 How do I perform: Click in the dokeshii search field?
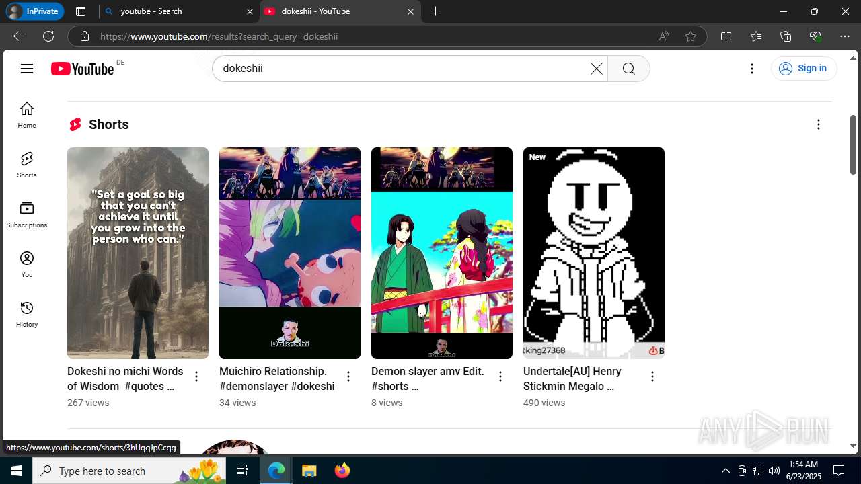[x=400, y=69]
